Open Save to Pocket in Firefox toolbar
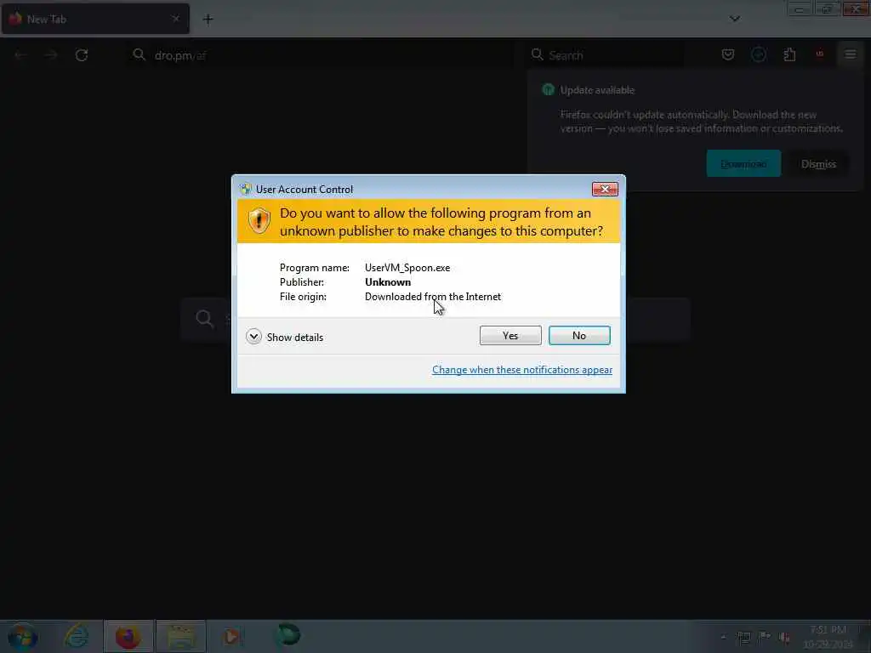Screen dimensions: 871x653 [x=728, y=54]
